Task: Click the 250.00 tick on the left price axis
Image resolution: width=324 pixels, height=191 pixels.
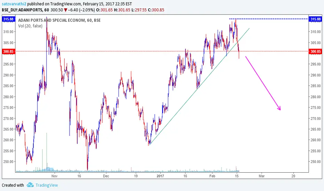Action: (8, 162)
